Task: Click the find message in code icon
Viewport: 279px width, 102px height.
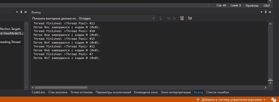Action: (161, 18)
